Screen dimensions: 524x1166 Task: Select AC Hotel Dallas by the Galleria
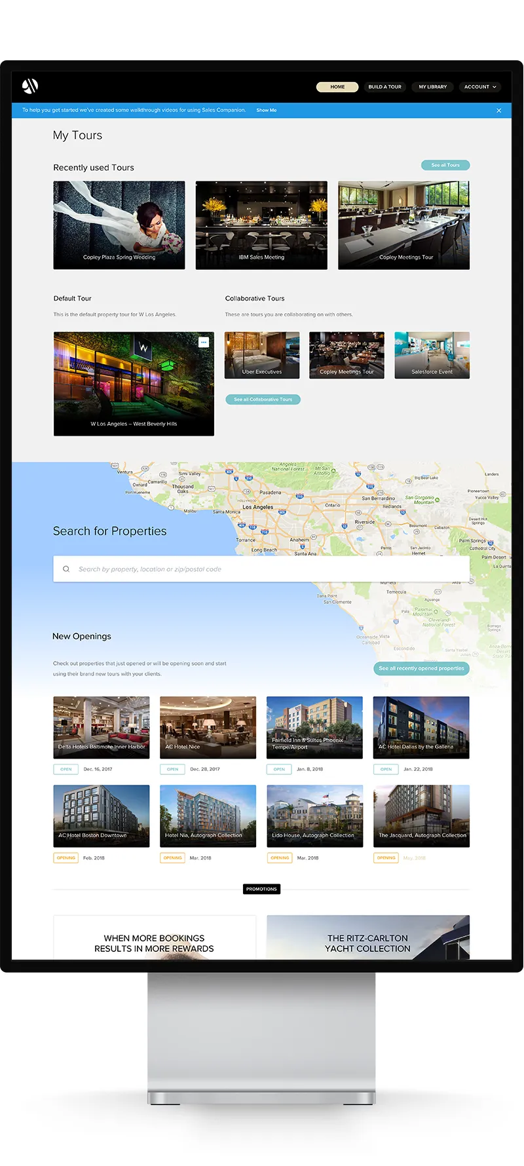[x=421, y=727]
